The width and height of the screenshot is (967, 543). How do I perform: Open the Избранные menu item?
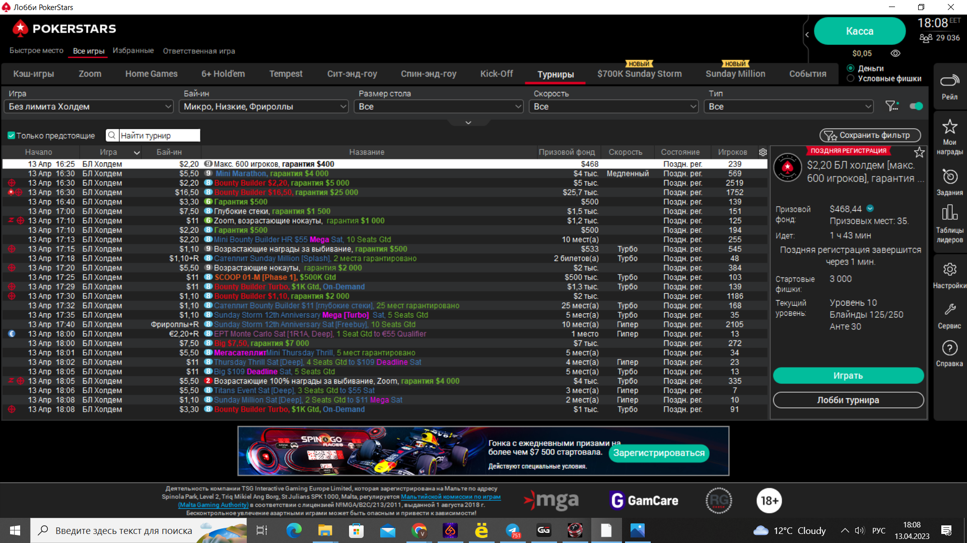133,51
